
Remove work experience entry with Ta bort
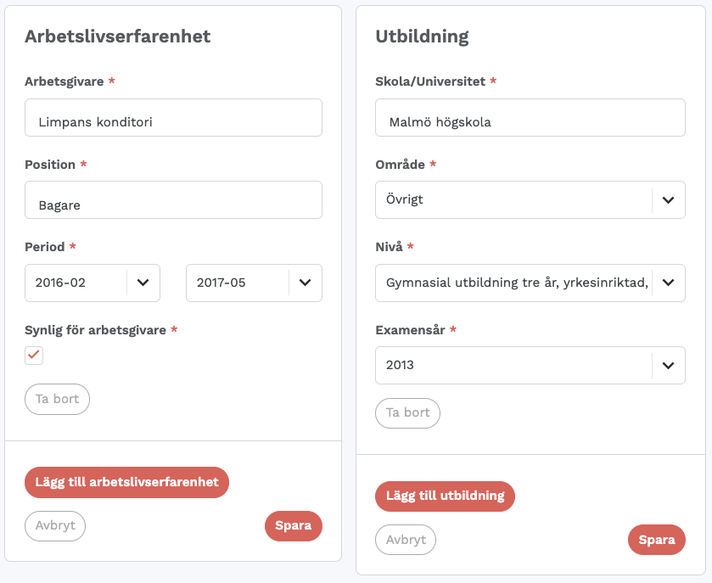[57, 399]
